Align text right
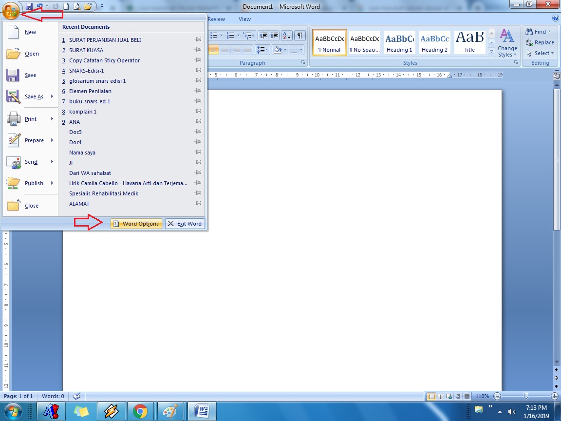Screen dimensions: 561x421 pyautogui.click(x=237, y=50)
